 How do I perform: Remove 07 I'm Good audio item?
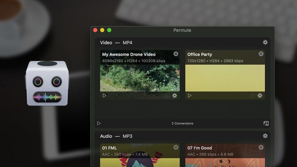[261, 147]
